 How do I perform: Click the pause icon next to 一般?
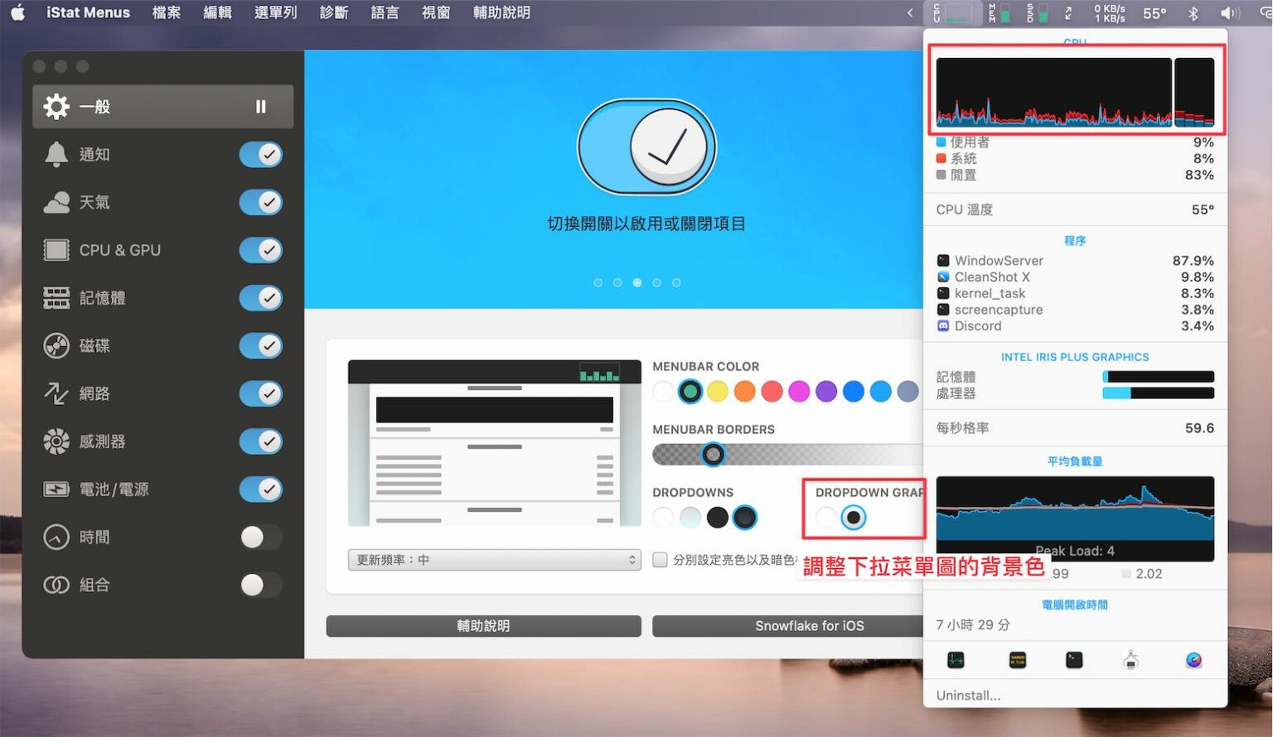coord(260,106)
